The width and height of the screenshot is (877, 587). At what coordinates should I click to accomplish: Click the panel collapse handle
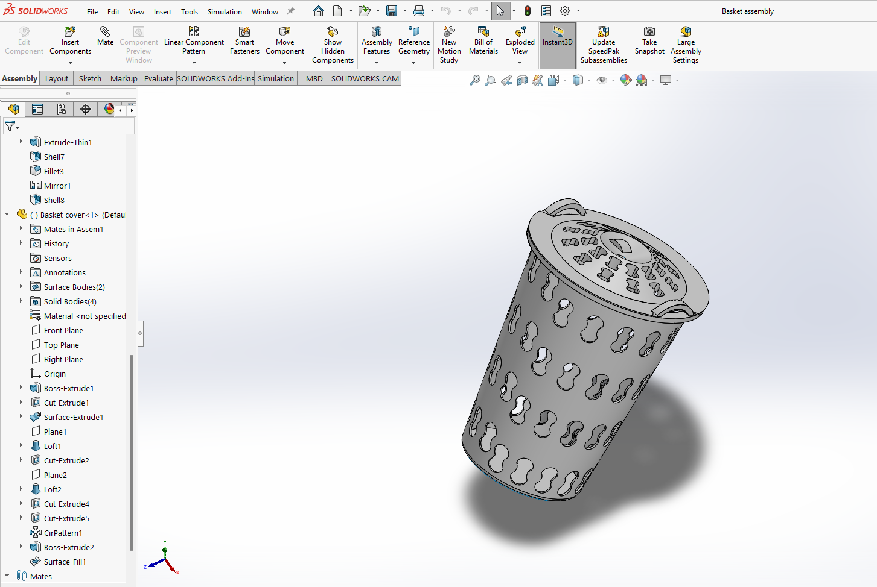pos(140,333)
